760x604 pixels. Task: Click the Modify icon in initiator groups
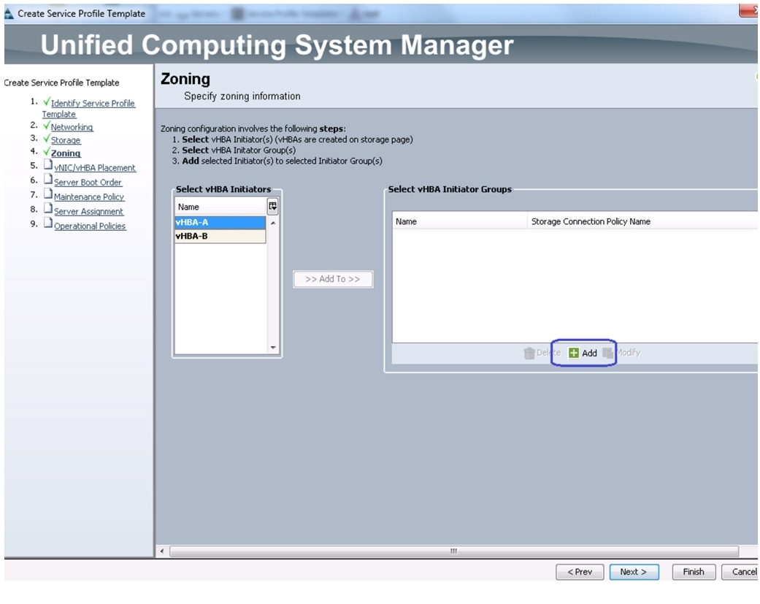pos(608,353)
